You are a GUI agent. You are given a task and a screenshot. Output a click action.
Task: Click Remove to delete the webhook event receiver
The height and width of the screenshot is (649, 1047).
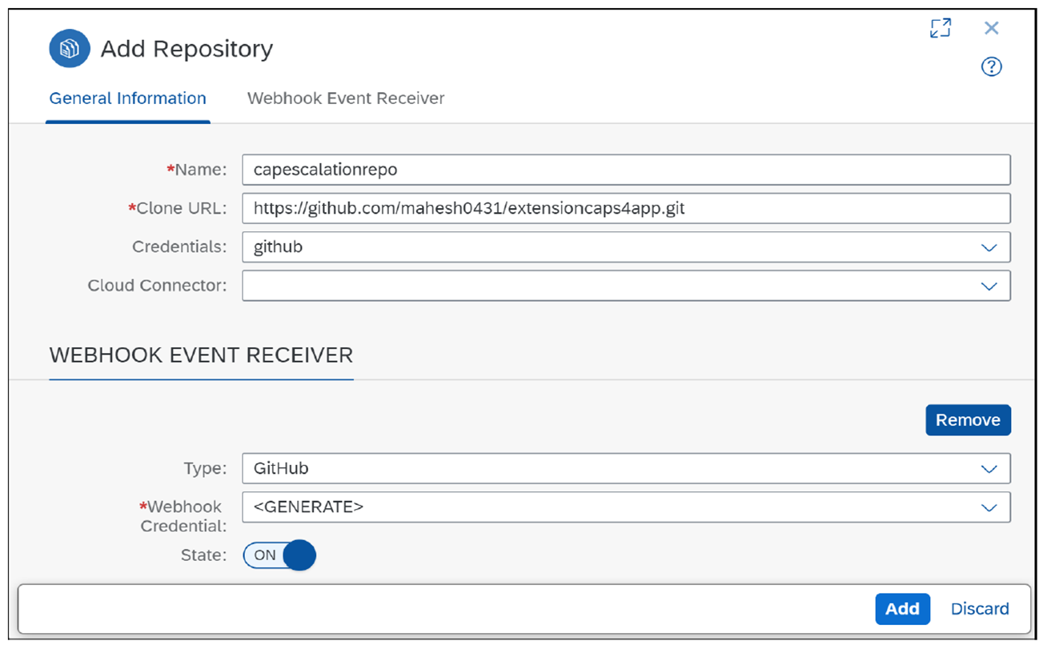point(969,419)
